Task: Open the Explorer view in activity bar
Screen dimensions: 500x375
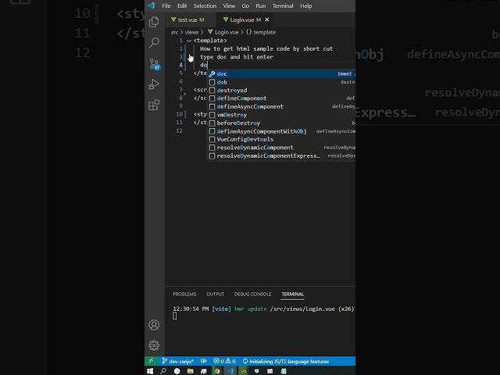Action: point(155,22)
